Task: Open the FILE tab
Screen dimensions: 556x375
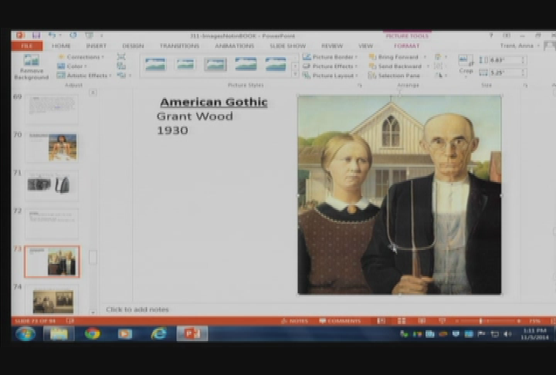Action: pos(27,46)
